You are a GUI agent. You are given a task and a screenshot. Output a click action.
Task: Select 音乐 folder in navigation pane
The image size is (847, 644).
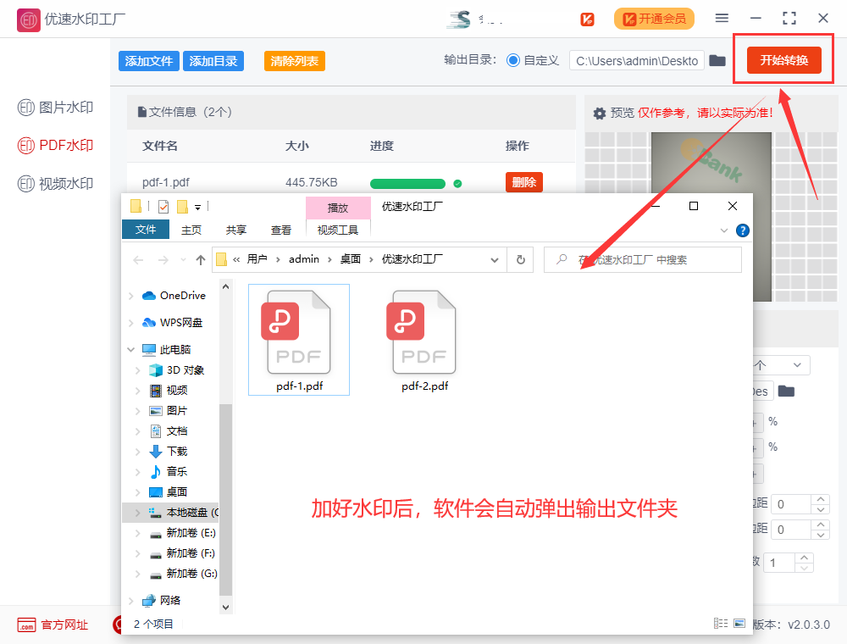click(x=168, y=472)
